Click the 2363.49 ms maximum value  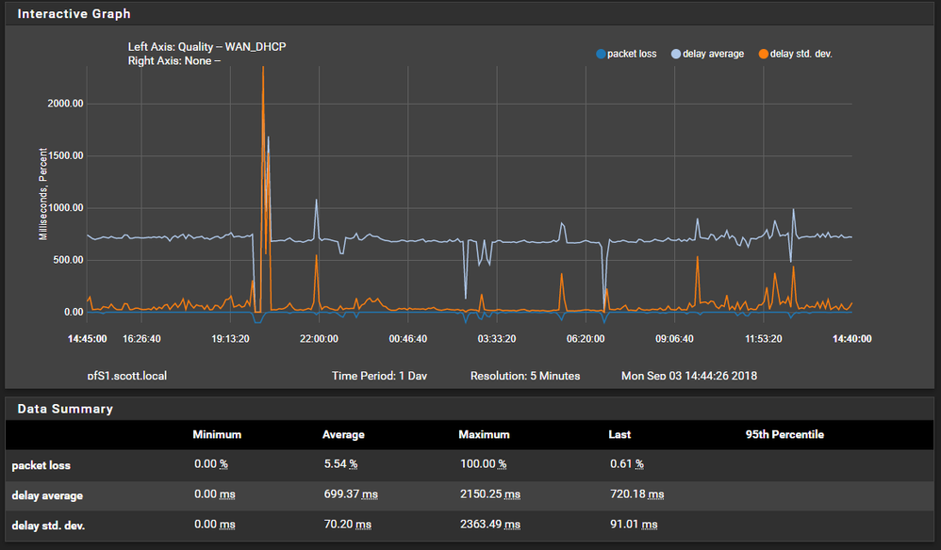coord(488,525)
